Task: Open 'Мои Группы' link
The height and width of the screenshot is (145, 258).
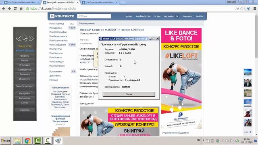Action: click(56, 49)
